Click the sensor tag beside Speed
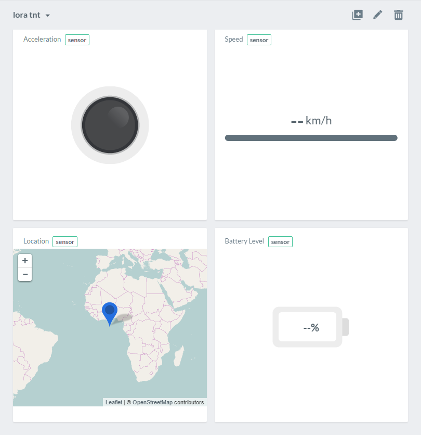The height and width of the screenshot is (435, 421). point(259,40)
